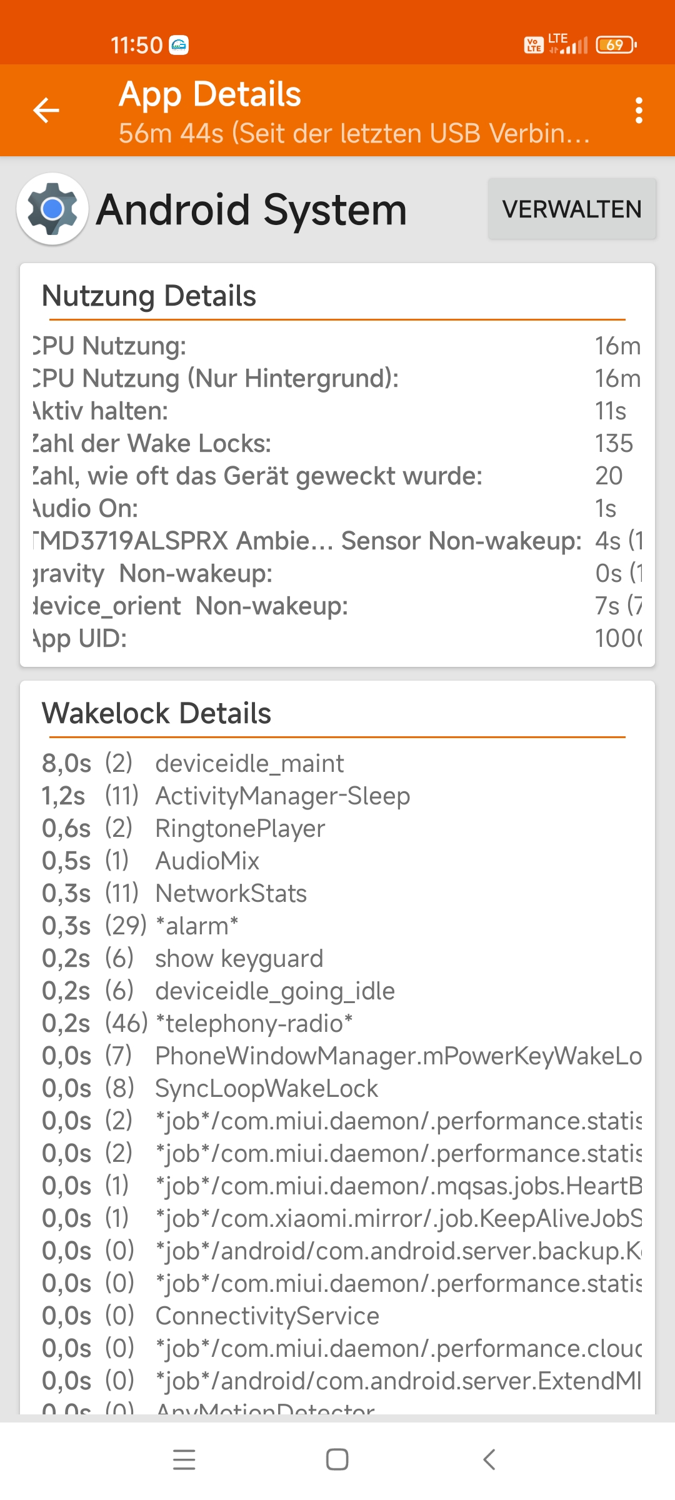Tap the Nutzung Details section header
The image size is (675, 1500).
click(x=149, y=296)
